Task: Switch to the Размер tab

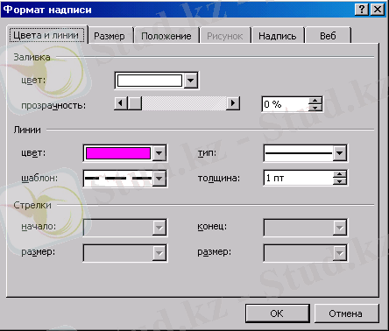Action: tap(110, 36)
